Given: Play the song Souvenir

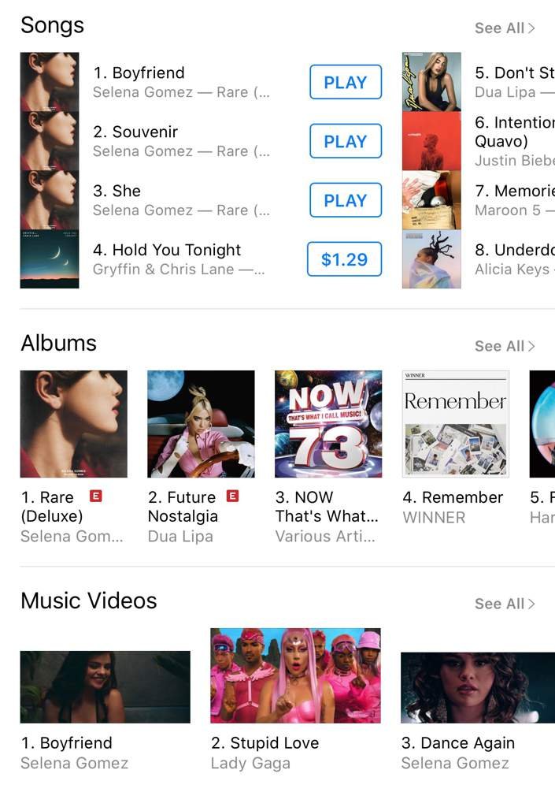Looking at the screenshot, I should (x=346, y=141).
